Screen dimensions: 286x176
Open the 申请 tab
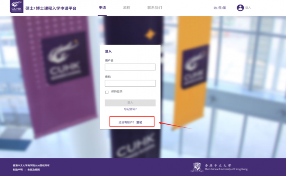102,8
